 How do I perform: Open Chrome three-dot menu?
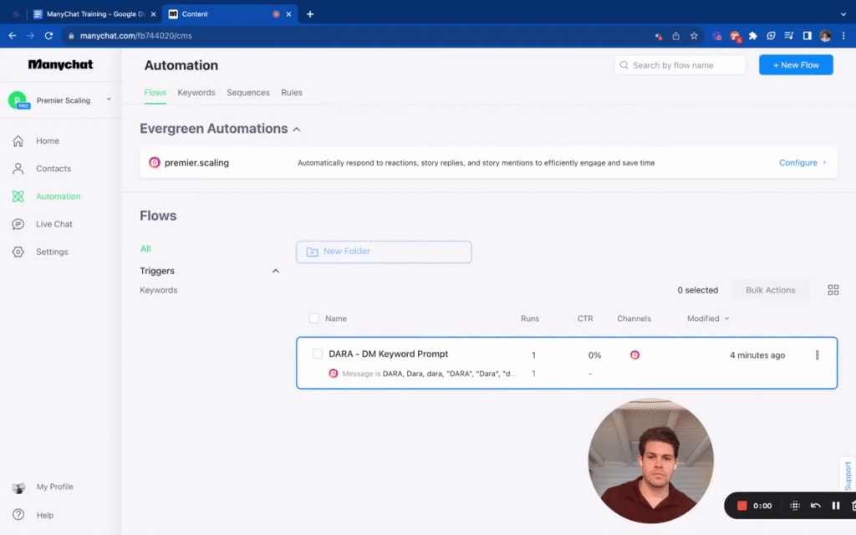tap(843, 35)
